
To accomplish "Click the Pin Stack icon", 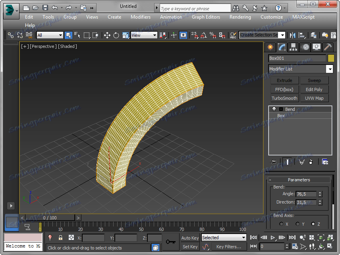I will tap(273, 162).
